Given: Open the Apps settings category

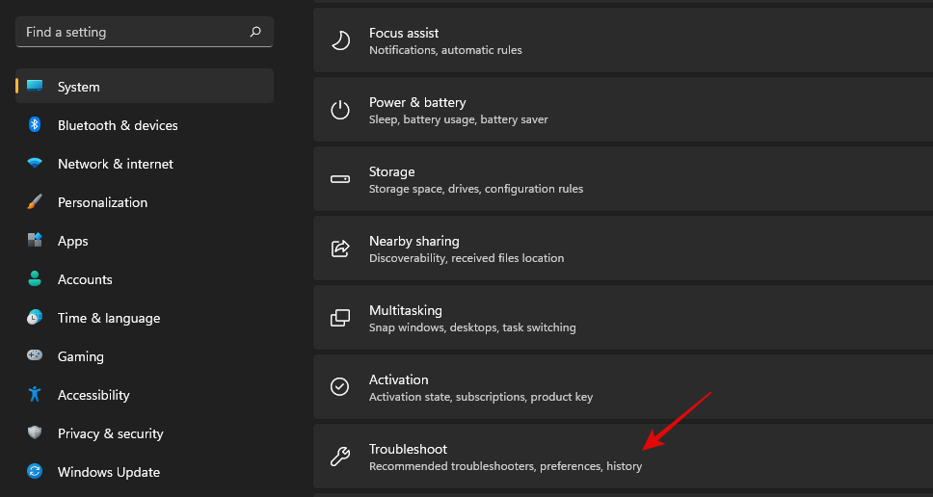Looking at the screenshot, I should [x=73, y=241].
